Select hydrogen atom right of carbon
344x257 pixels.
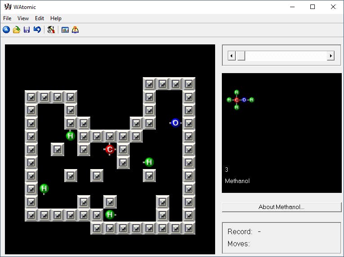(149, 162)
